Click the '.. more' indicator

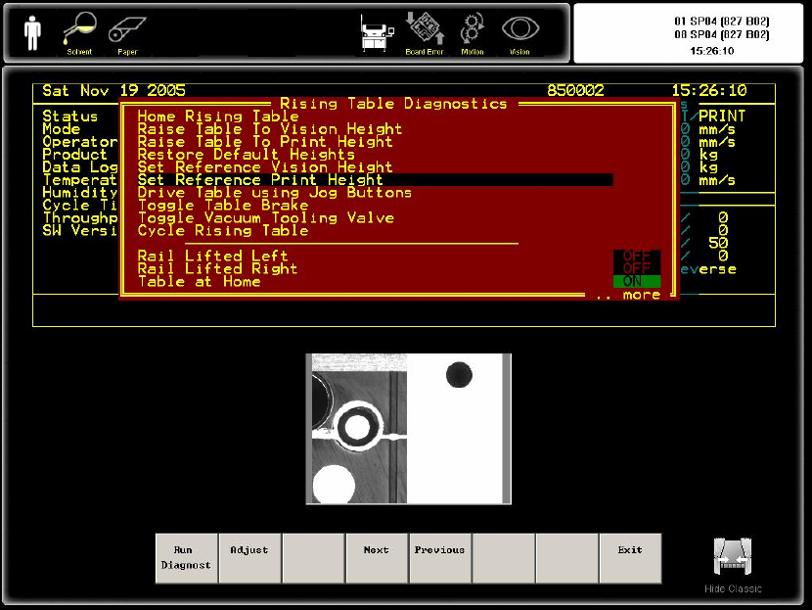tap(628, 295)
